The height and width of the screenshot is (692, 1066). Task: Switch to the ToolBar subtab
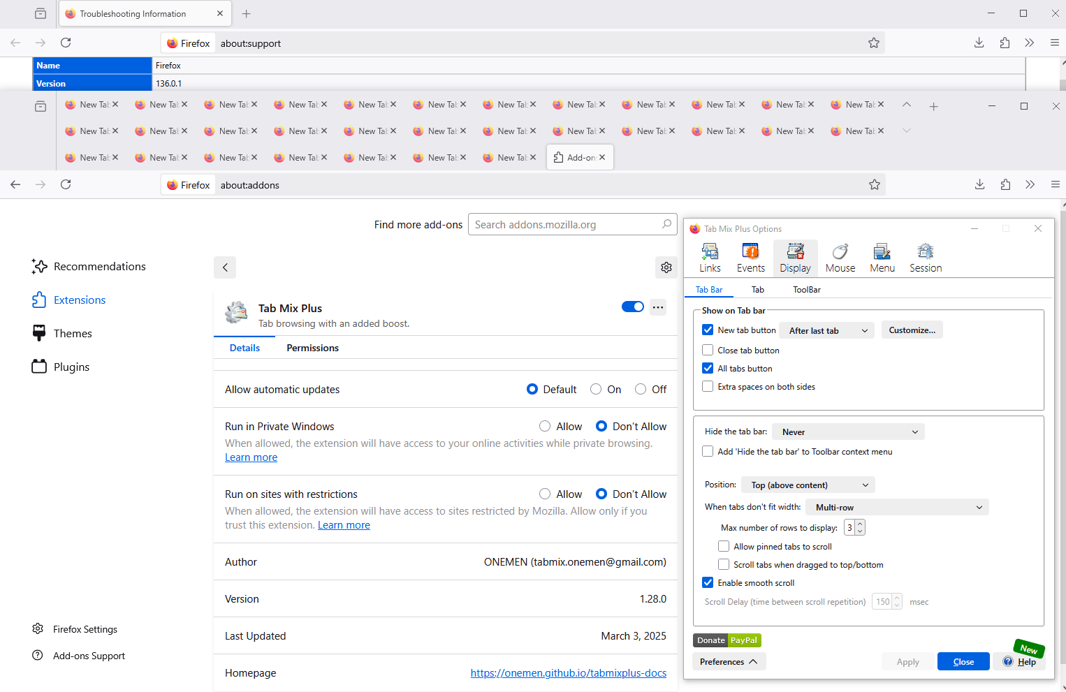click(807, 290)
